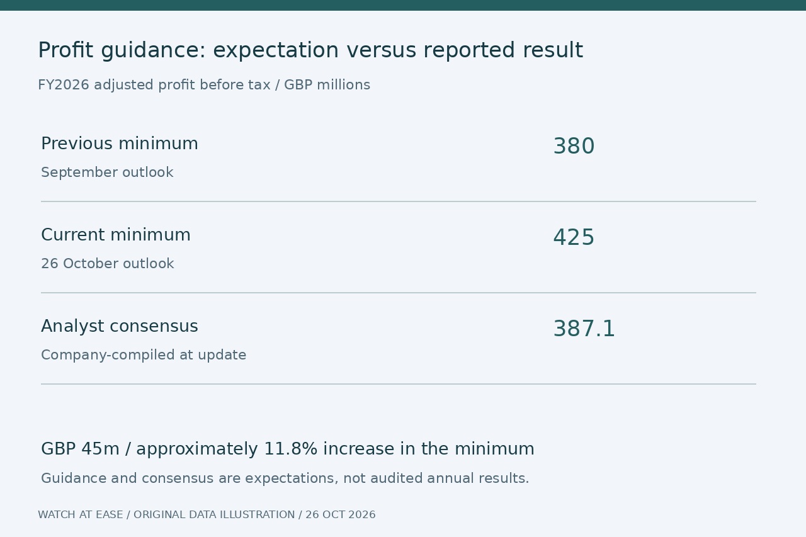
Task: Click the dark teal top banner bar
Action: [x=403, y=5]
